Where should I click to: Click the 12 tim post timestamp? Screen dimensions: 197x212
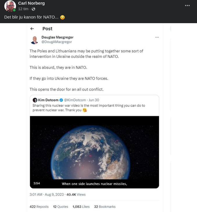point(23,9)
